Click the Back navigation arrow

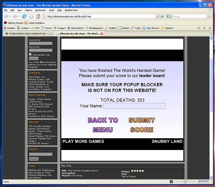click(x=6, y=16)
